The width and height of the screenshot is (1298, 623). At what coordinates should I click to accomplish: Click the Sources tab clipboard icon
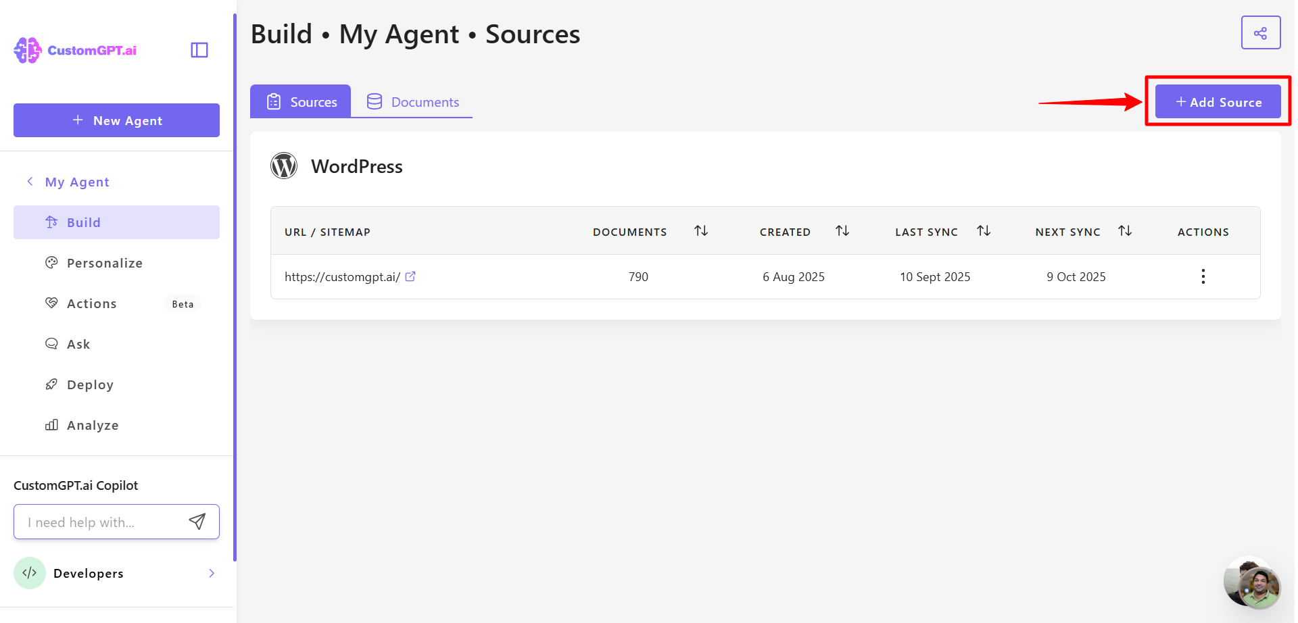pos(274,101)
